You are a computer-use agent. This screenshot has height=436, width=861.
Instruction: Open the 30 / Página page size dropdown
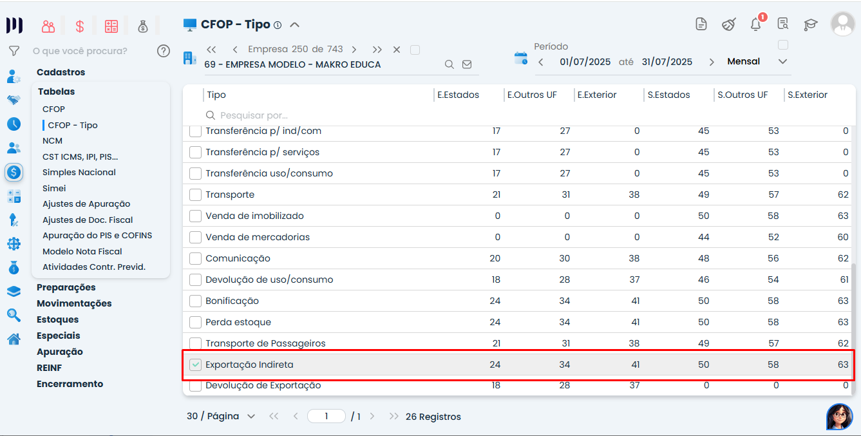click(x=221, y=417)
